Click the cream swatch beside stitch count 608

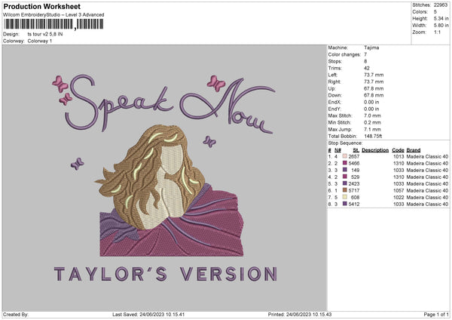(x=344, y=197)
